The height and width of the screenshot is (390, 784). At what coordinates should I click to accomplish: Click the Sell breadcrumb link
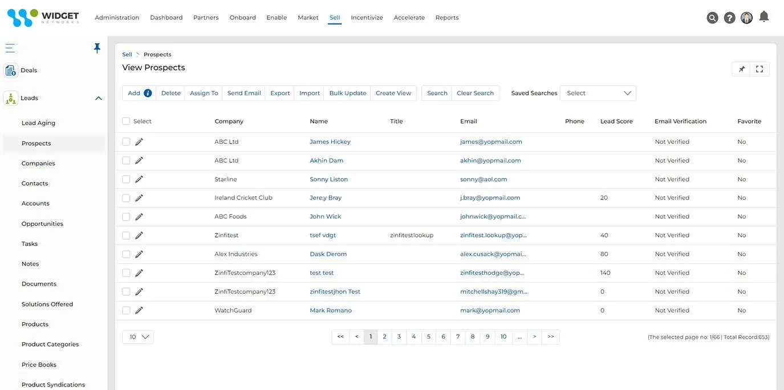(127, 55)
